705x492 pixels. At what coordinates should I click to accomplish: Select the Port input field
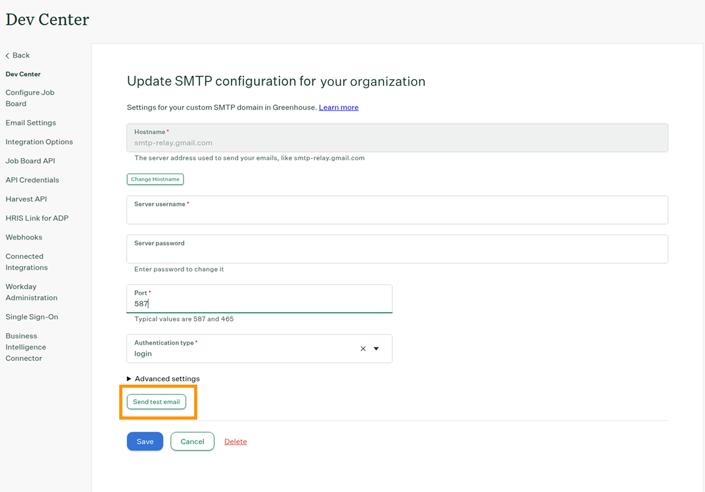[259, 303]
